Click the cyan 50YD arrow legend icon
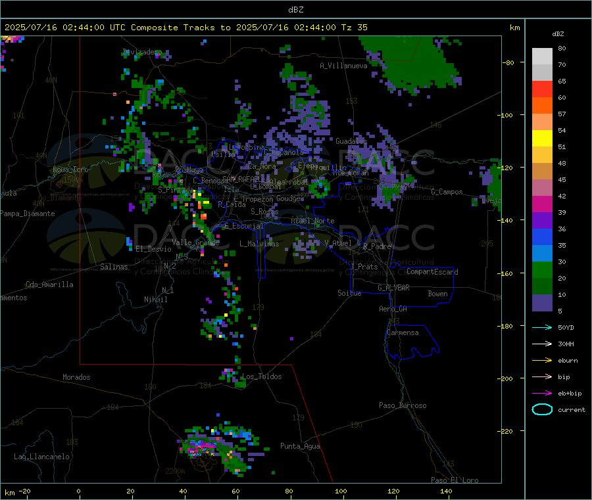The image size is (592, 500). coord(542,327)
